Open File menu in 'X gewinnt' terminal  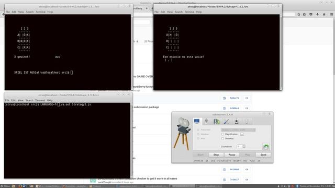pos(8,12)
